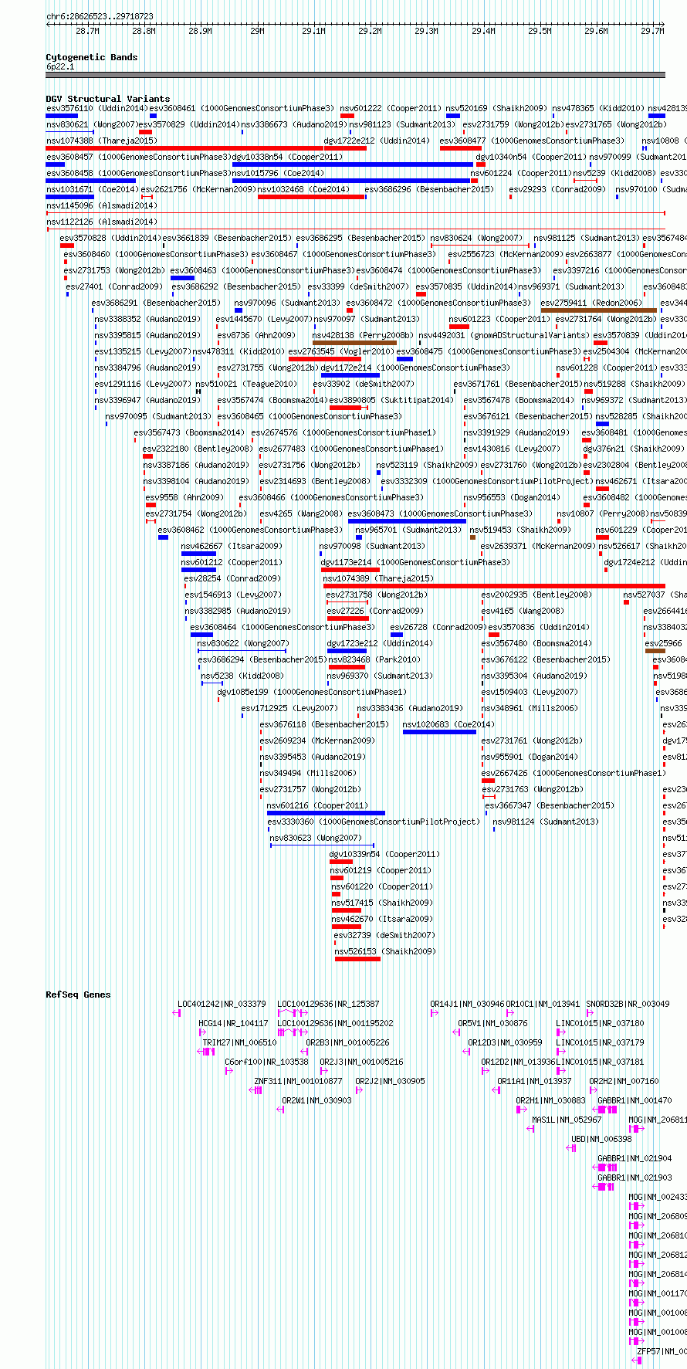Open nsv830624 (Wong2007) variant label
Screen dimensions: 687x1369
(476, 238)
